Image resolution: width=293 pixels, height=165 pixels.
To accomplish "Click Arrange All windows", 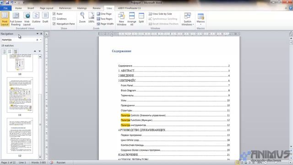I will click(132, 19).
